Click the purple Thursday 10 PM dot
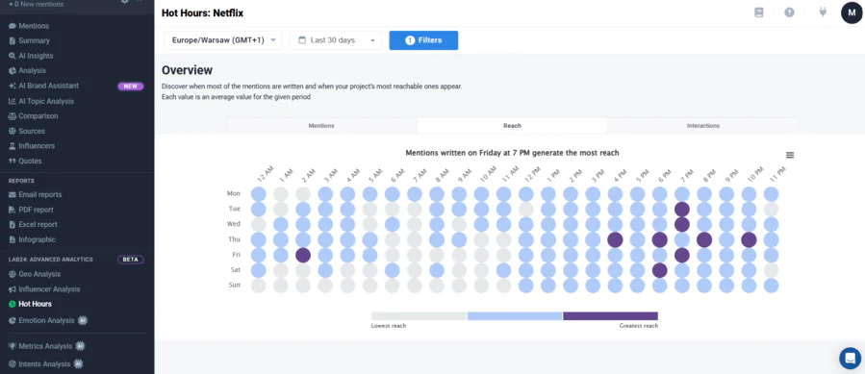Image resolution: width=865 pixels, height=374 pixels. click(x=749, y=240)
